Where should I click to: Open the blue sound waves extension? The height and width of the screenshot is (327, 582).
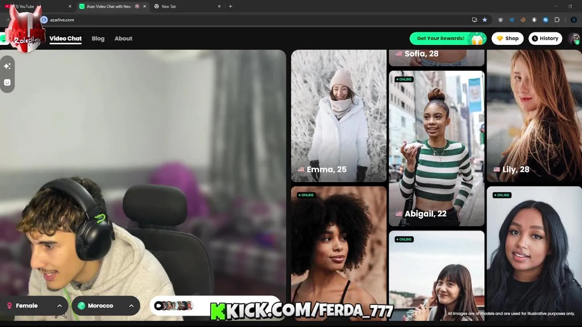[512, 20]
